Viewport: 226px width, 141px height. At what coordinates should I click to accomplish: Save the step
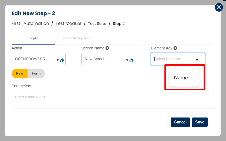(x=200, y=122)
